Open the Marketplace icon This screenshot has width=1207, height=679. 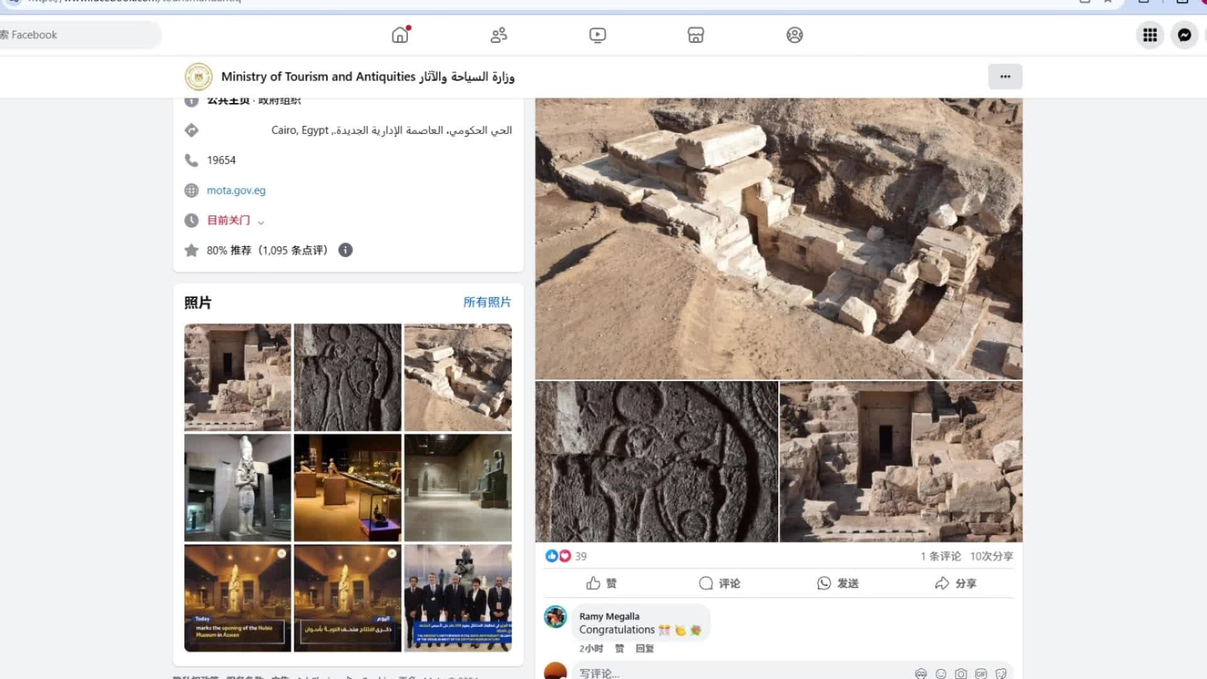(x=696, y=35)
